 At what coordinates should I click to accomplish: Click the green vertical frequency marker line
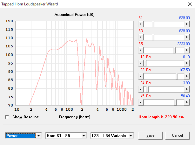47,63
